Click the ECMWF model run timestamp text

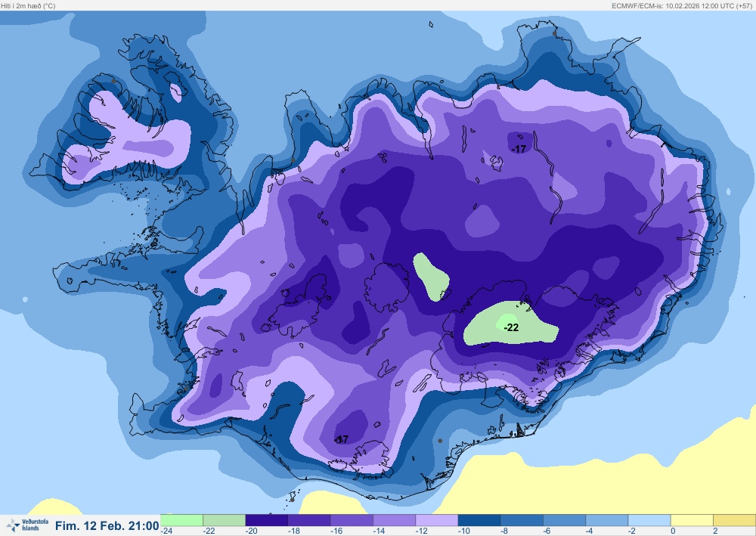click(x=681, y=6)
